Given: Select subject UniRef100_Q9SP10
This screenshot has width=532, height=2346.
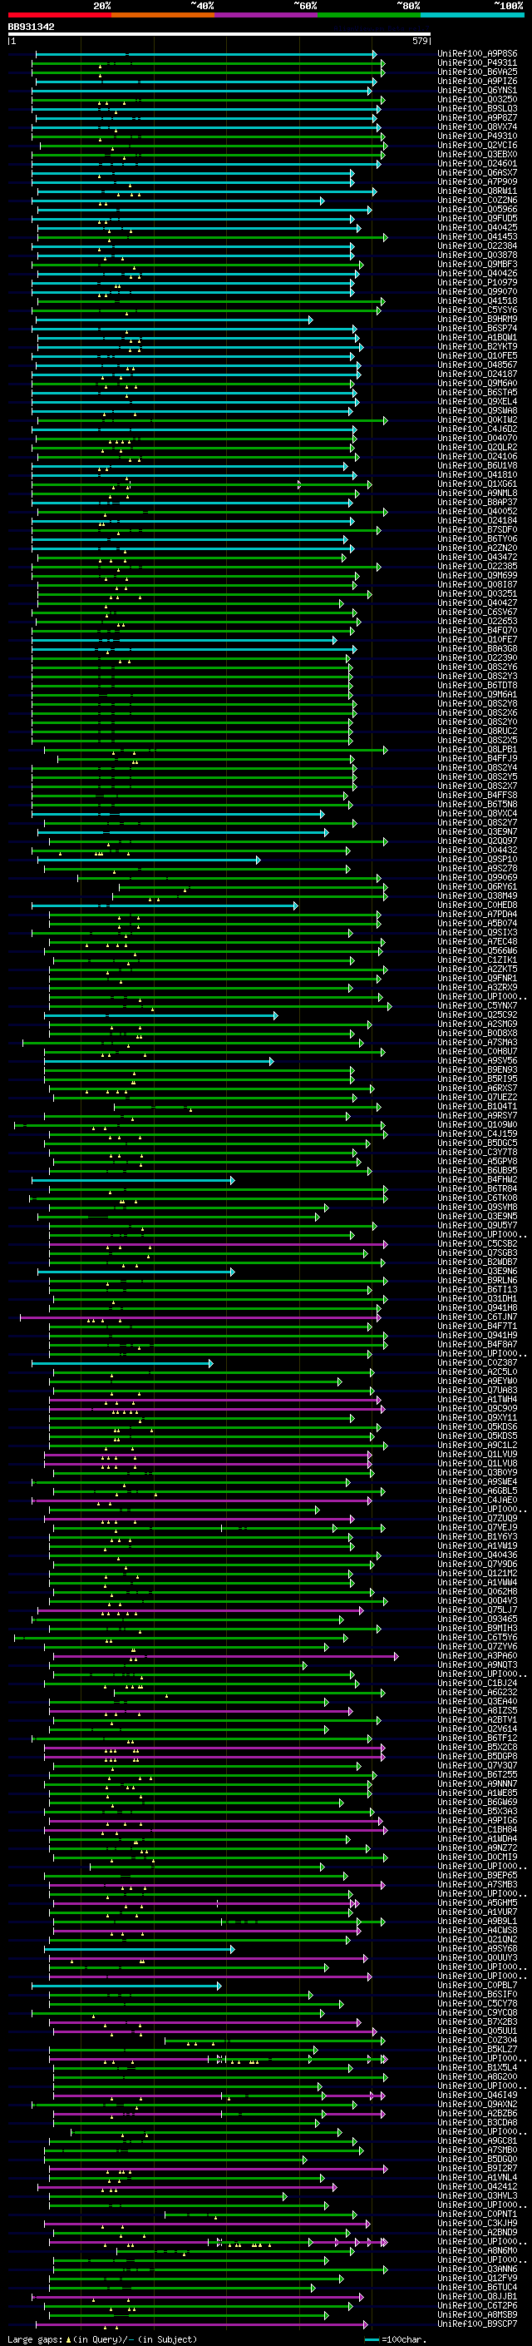Looking at the screenshot, I should point(477,859).
